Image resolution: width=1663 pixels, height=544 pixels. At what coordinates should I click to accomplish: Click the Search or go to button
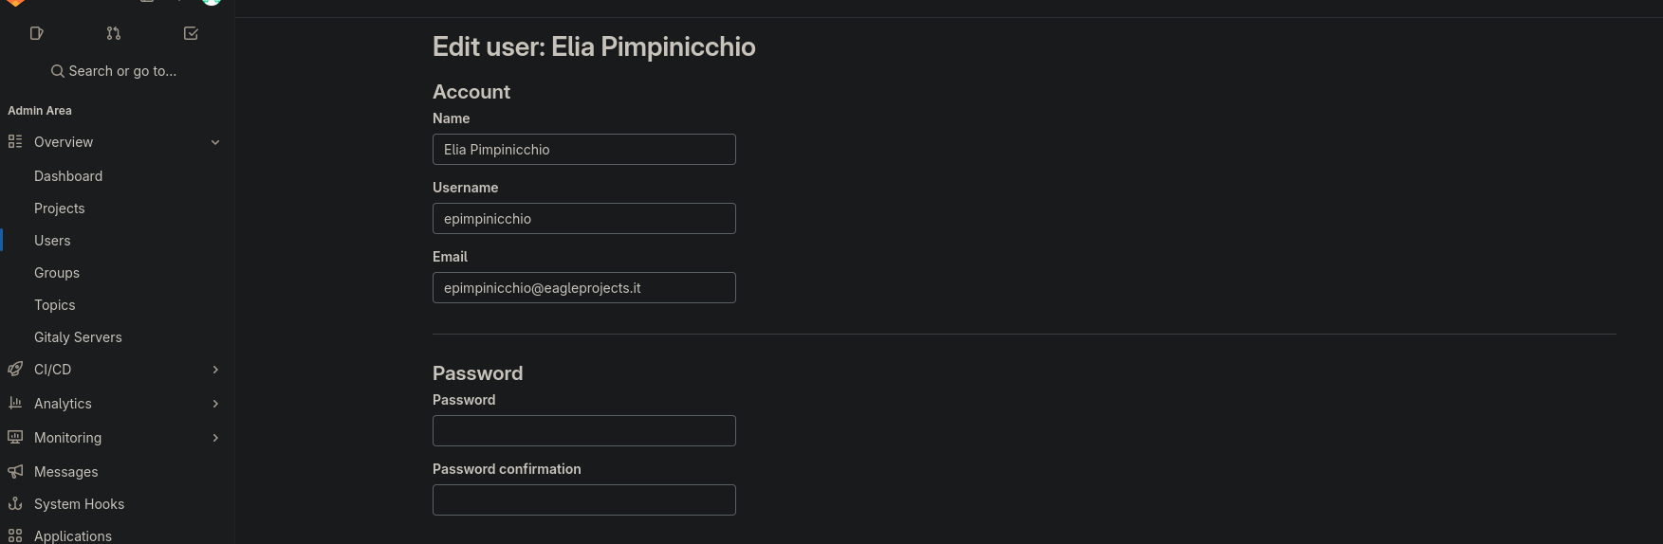pyautogui.click(x=114, y=71)
